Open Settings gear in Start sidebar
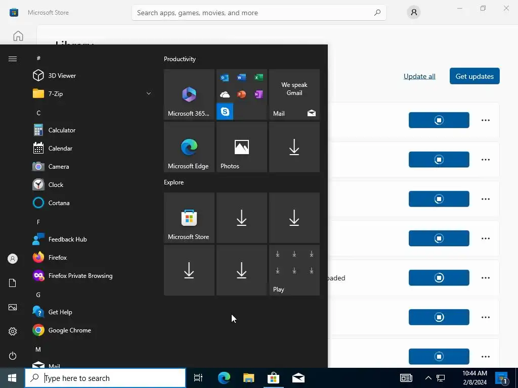The width and height of the screenshot is (518, 388). click(x=13, y=331)
